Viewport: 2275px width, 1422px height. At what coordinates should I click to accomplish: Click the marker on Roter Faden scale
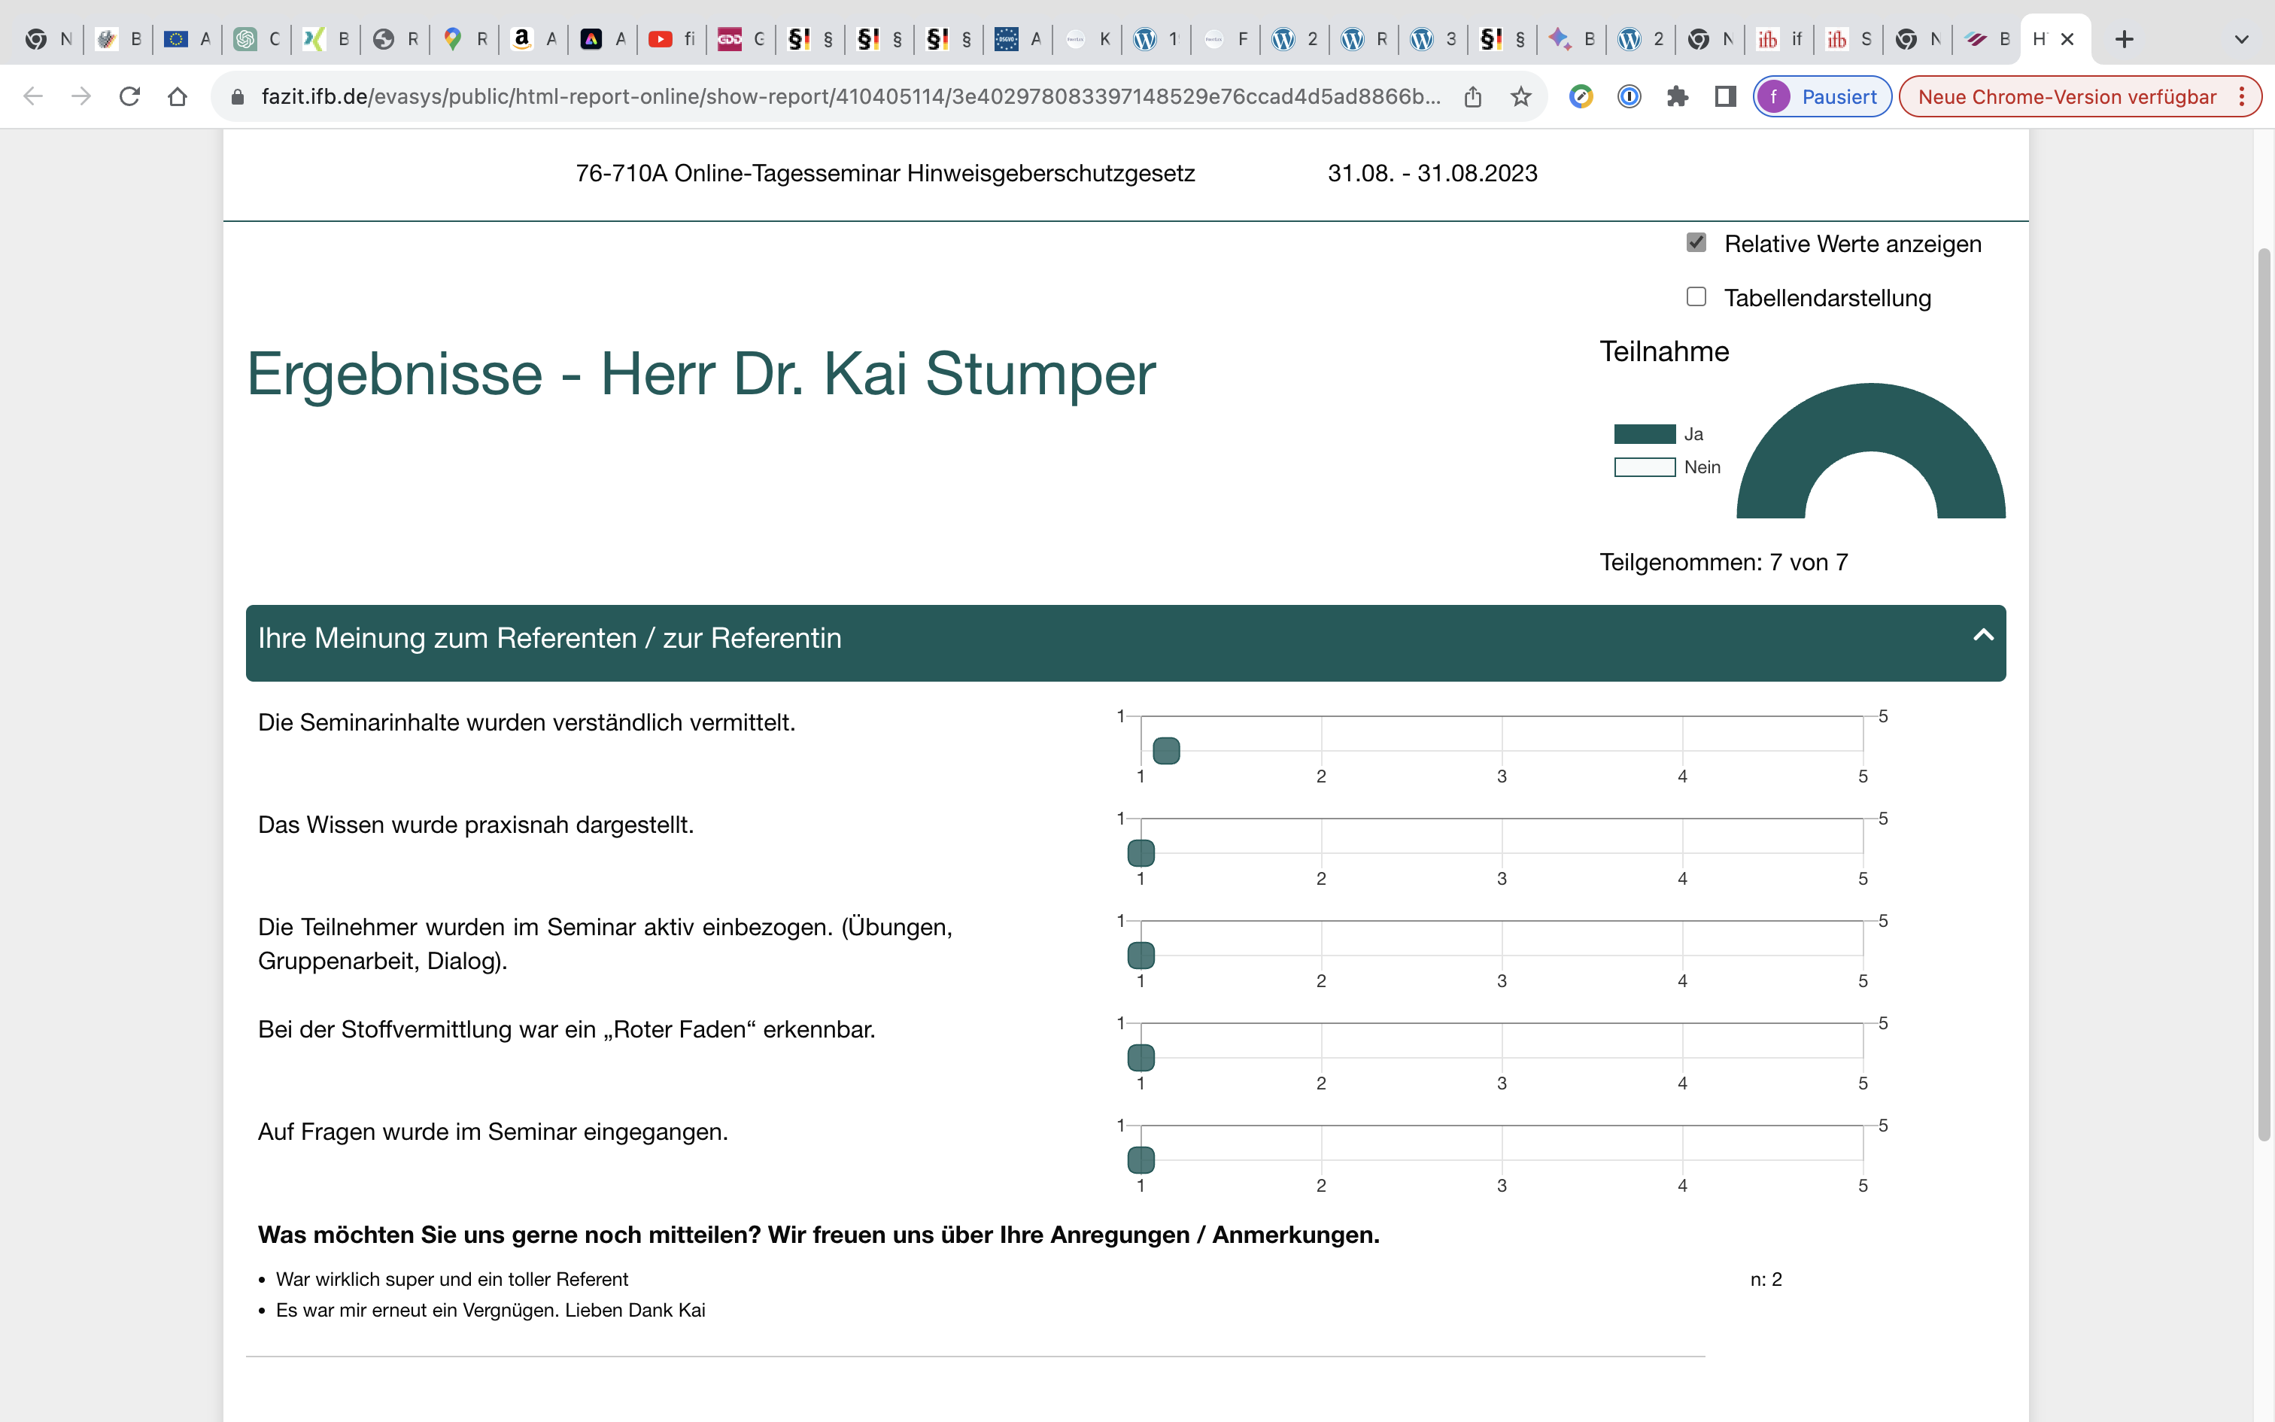click(x=1141, y=1058)
